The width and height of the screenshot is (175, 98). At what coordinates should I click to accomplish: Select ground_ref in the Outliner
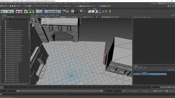pyautogui.click(x=9, y=29)
